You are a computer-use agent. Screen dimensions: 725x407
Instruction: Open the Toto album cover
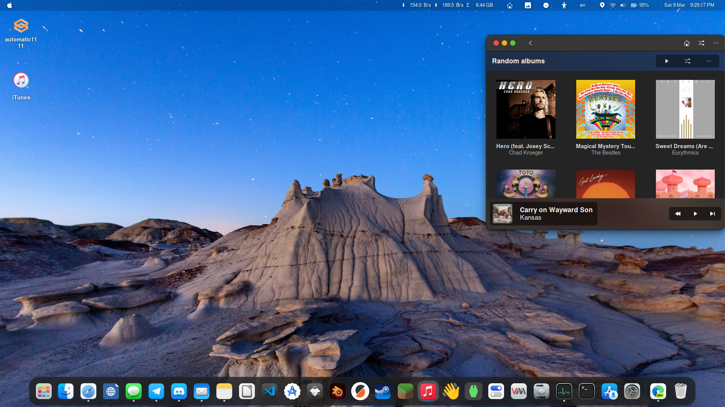526,184
